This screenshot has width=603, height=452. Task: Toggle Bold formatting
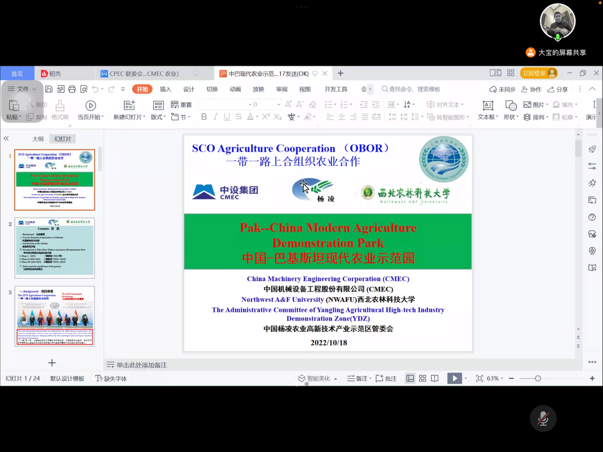click(x=204, y=117)
